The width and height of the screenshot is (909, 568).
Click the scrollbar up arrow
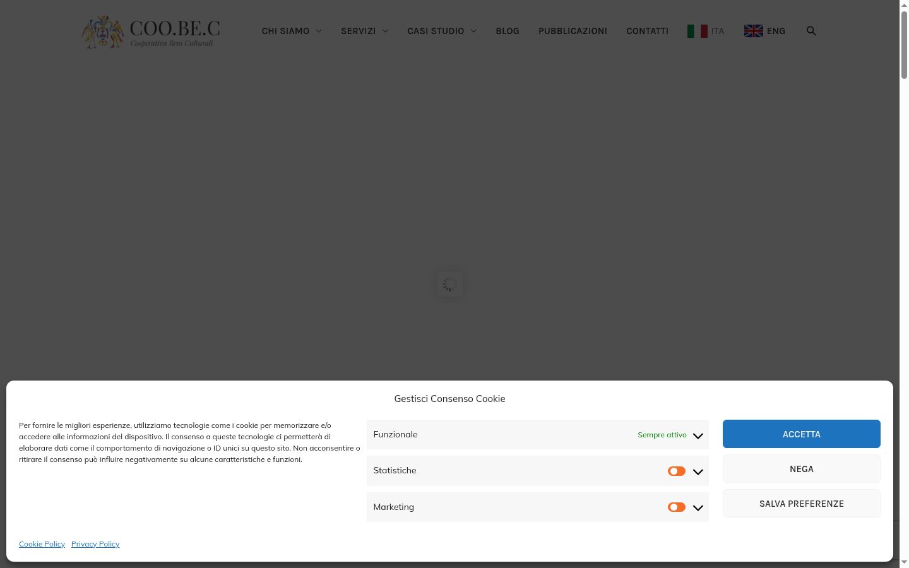coord(904,4)
